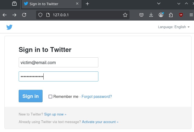
Task: Reload the page using the refresh icon
Action: (x=24, y=15)
